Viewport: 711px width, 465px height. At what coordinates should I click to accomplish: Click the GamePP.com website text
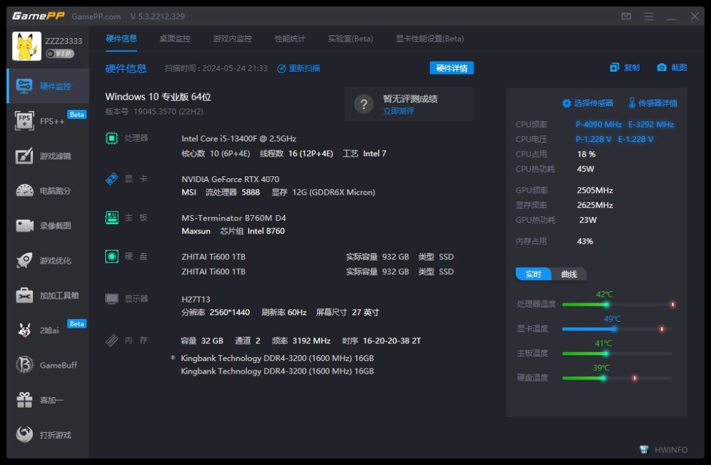[96, 16]
